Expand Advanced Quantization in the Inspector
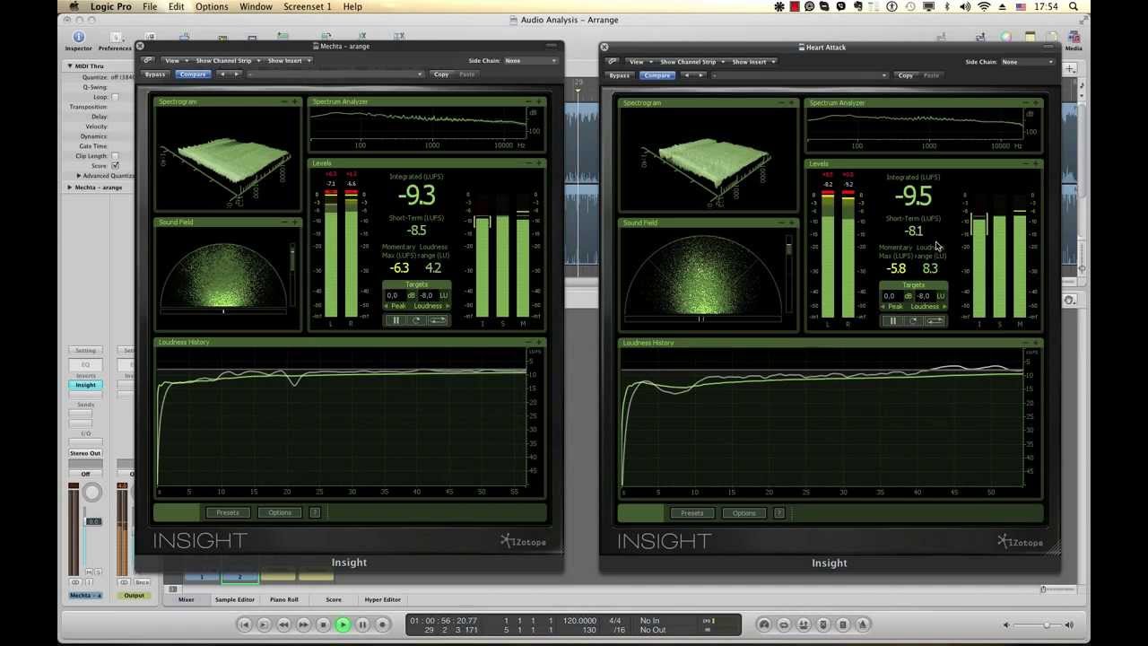The width and height of the screenshot is (1148, 646). pos(79,176)
